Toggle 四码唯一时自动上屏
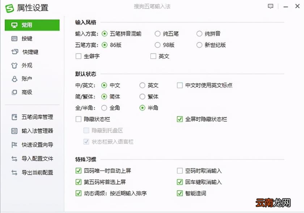The height and width of the screenshot is (213, 304). (x=78, y=171)
